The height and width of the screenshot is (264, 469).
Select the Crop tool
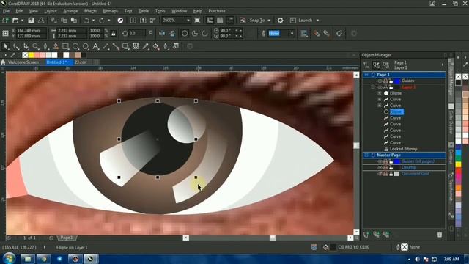click(x=26, y=46)
